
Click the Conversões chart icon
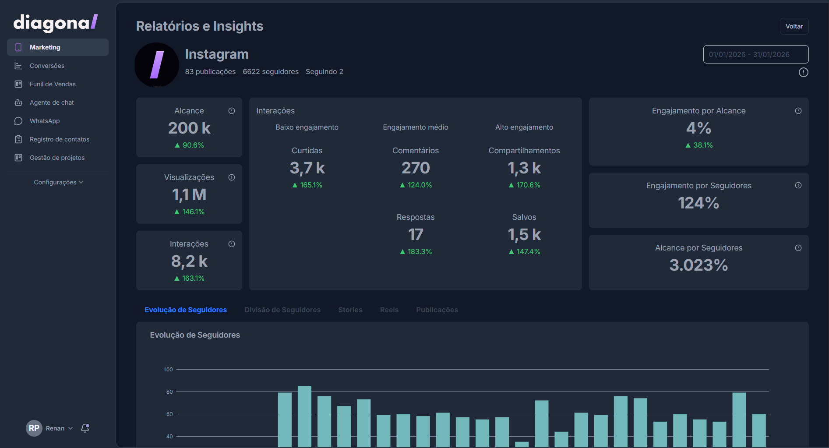pos(18,66)
